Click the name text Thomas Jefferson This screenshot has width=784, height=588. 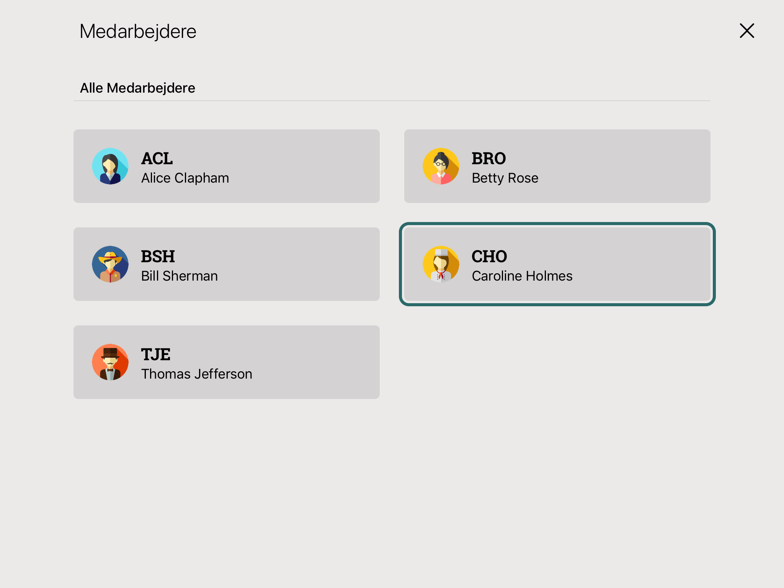point(197,374)
